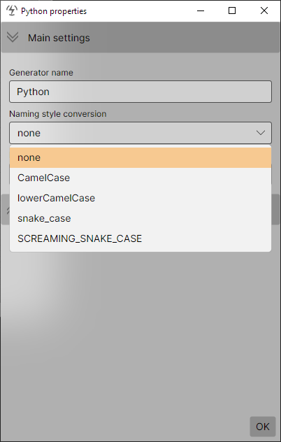Maximize the Python properties window
Viewport: 281px width, 442px height.
pos(232,10)
